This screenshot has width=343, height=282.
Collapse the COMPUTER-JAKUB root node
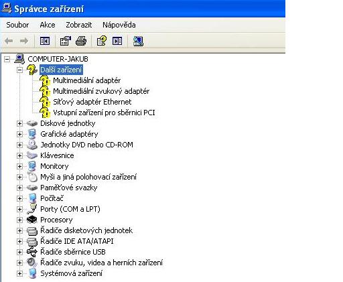click(7, 59)
